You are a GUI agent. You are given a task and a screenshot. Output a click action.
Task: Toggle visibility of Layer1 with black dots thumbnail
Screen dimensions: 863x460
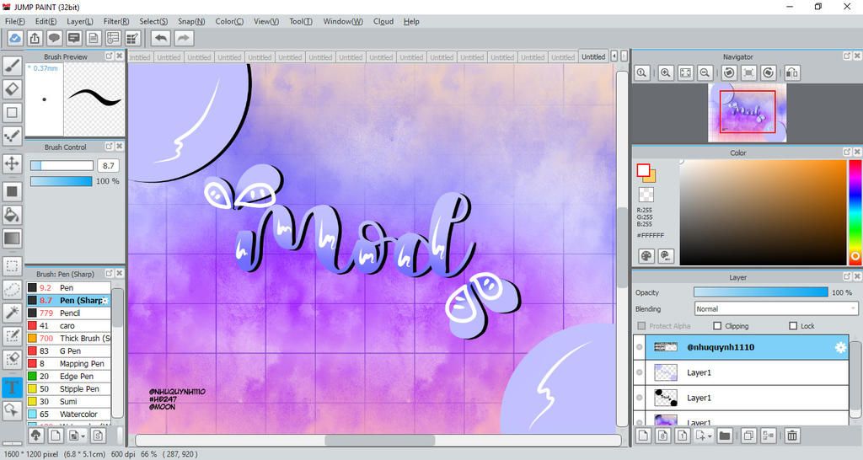(x=639, y=398)
